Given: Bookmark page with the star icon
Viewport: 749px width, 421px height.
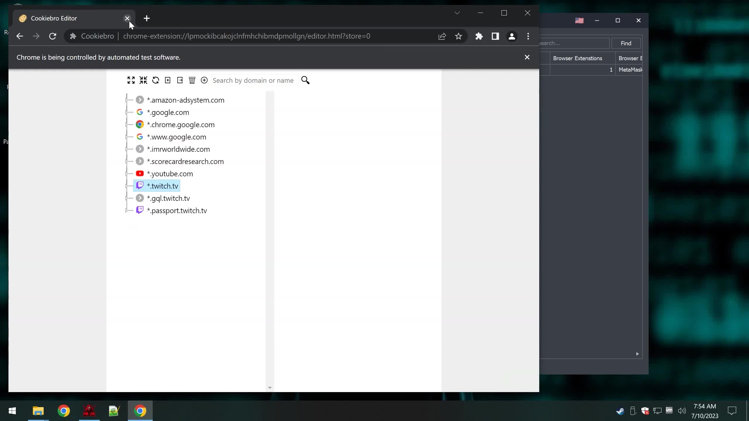Looking at the screenshot, I should coord(458,36).
